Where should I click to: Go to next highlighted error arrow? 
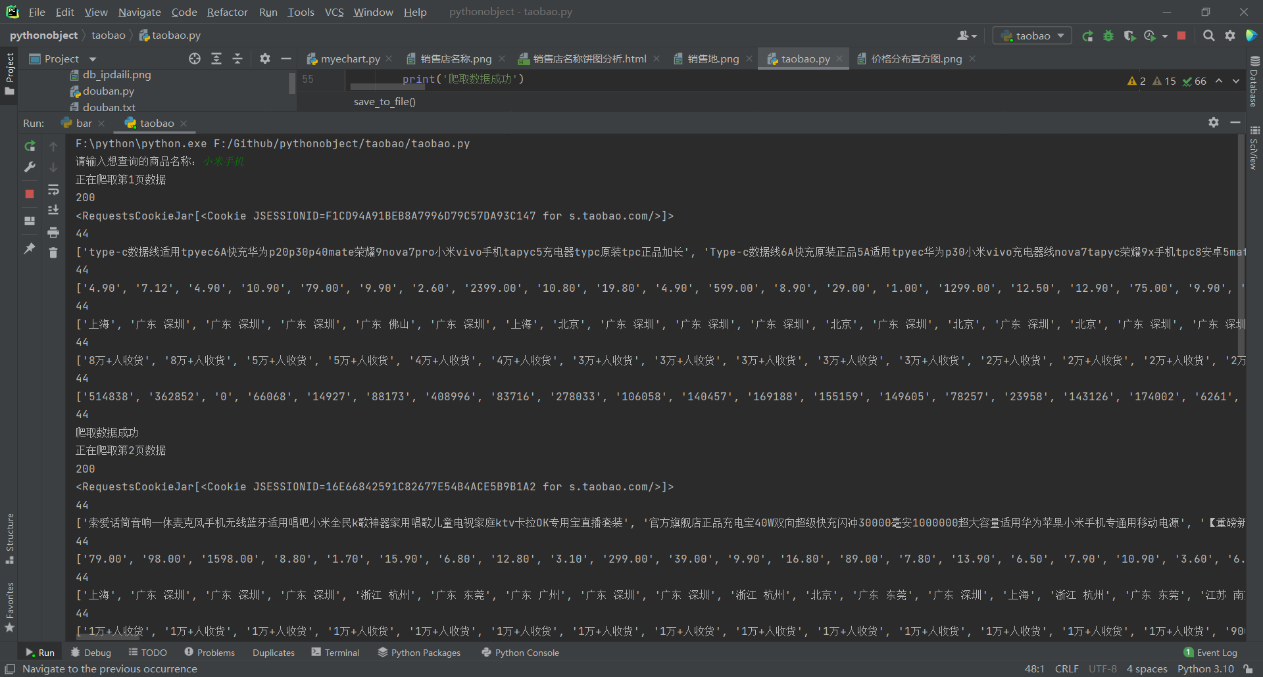tap(1236, 81)
